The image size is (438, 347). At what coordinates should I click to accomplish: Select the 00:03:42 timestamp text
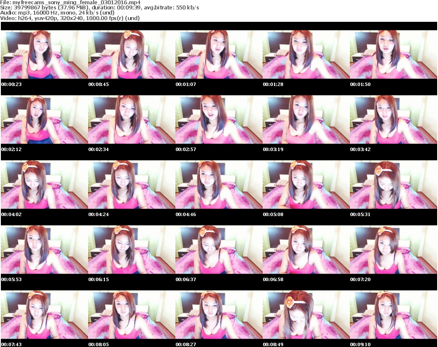(360, 149)
